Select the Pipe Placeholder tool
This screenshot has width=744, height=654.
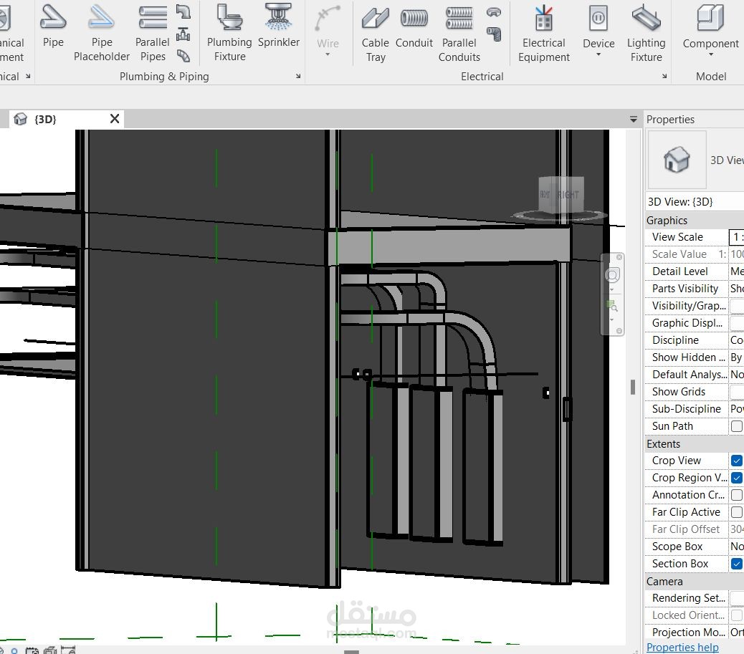pos(102,32)
